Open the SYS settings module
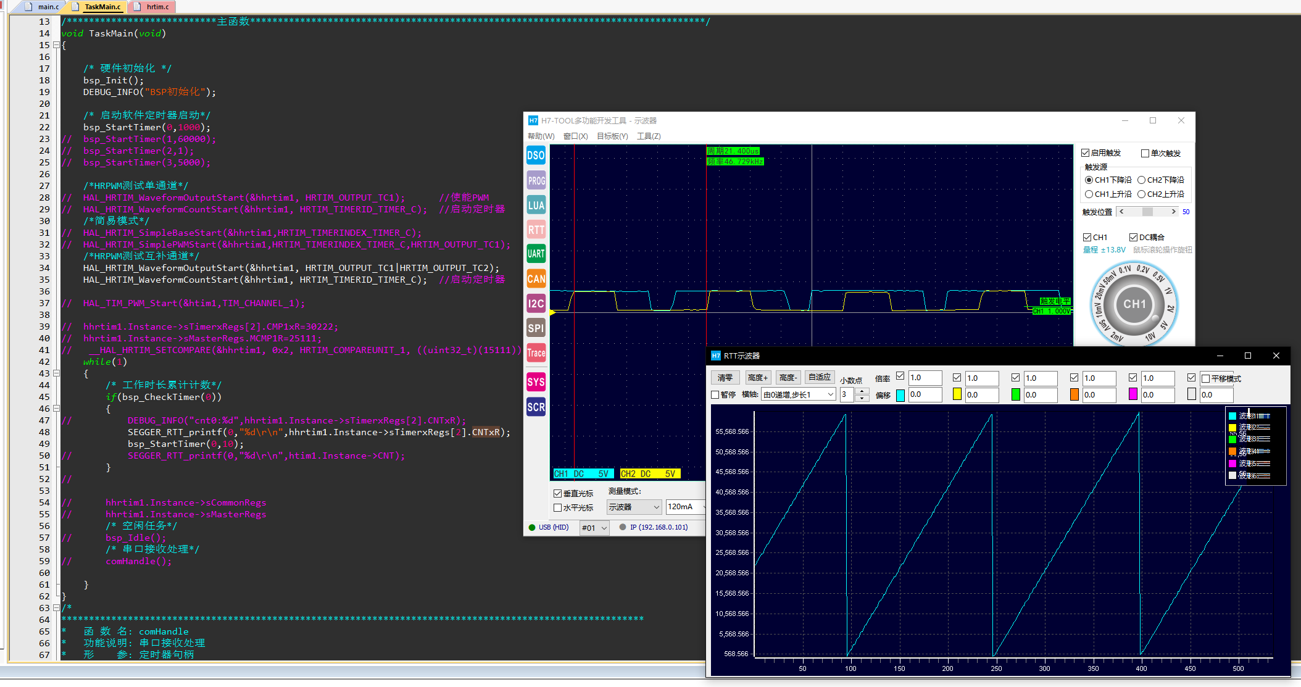1301x687 pixels. pyautogui.click(x=536, y=381)
